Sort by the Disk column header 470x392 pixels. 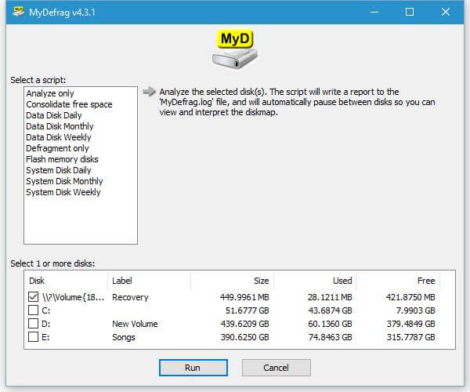pyautogui.click(x=66, y=281)
